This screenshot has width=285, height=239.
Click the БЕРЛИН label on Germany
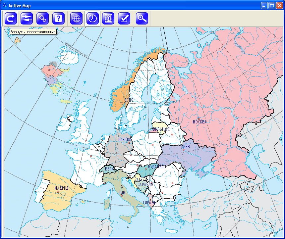(125, 139)
